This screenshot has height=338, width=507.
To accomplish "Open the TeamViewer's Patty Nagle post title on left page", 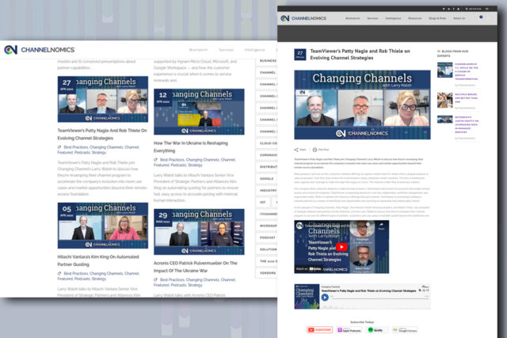I will coord(102,135).
